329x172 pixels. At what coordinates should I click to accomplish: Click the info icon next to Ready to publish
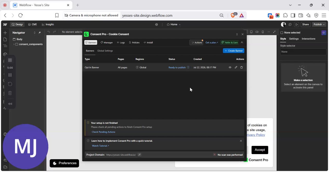188,67
